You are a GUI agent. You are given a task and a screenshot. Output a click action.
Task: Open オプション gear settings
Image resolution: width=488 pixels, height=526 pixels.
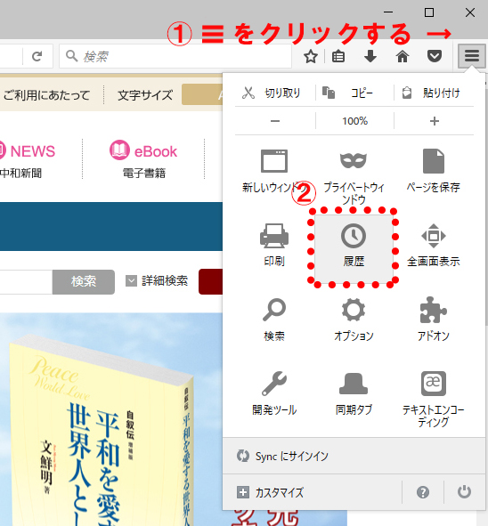354,319
